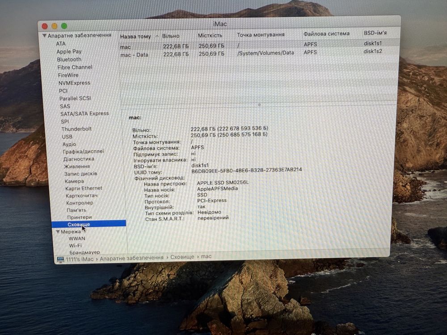Toggle sort direction arrow beside Назва тому
The width and height of the screenshot is (447, 335).
pos(157,36)
